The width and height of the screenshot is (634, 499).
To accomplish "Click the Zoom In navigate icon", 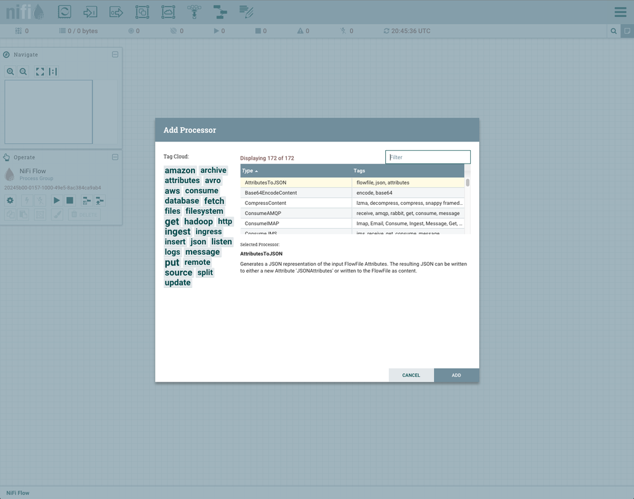I will pos(10,72).
